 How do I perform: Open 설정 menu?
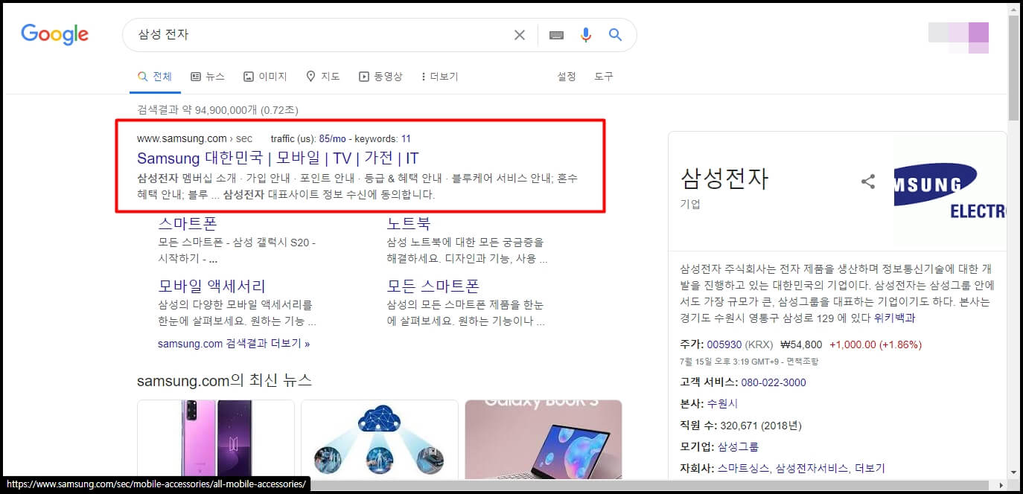click(567, 77)
